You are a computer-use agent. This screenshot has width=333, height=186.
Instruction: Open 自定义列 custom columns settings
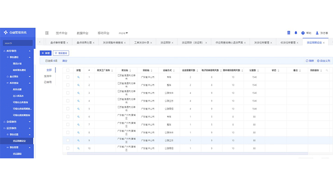coord(317,60)
